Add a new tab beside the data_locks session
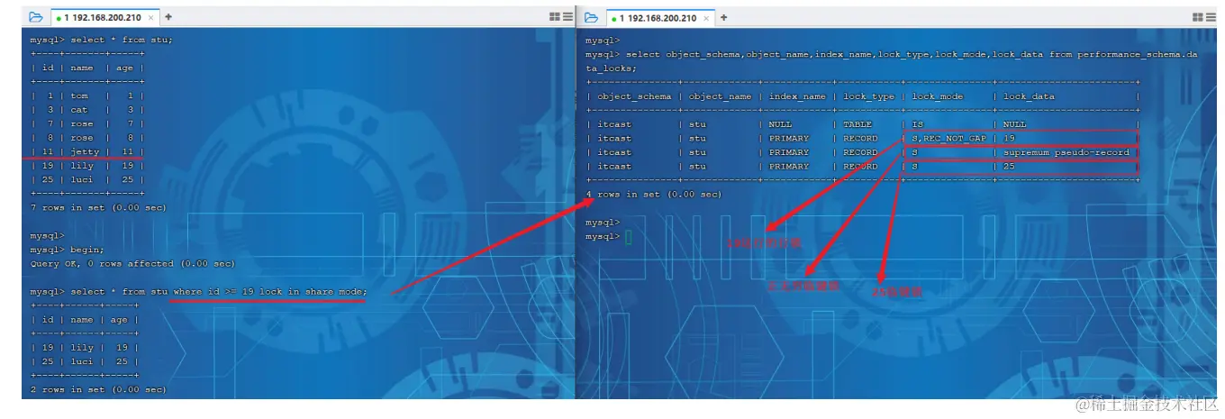The height and width of the screenshot is (419, 1225). point(723,17)
